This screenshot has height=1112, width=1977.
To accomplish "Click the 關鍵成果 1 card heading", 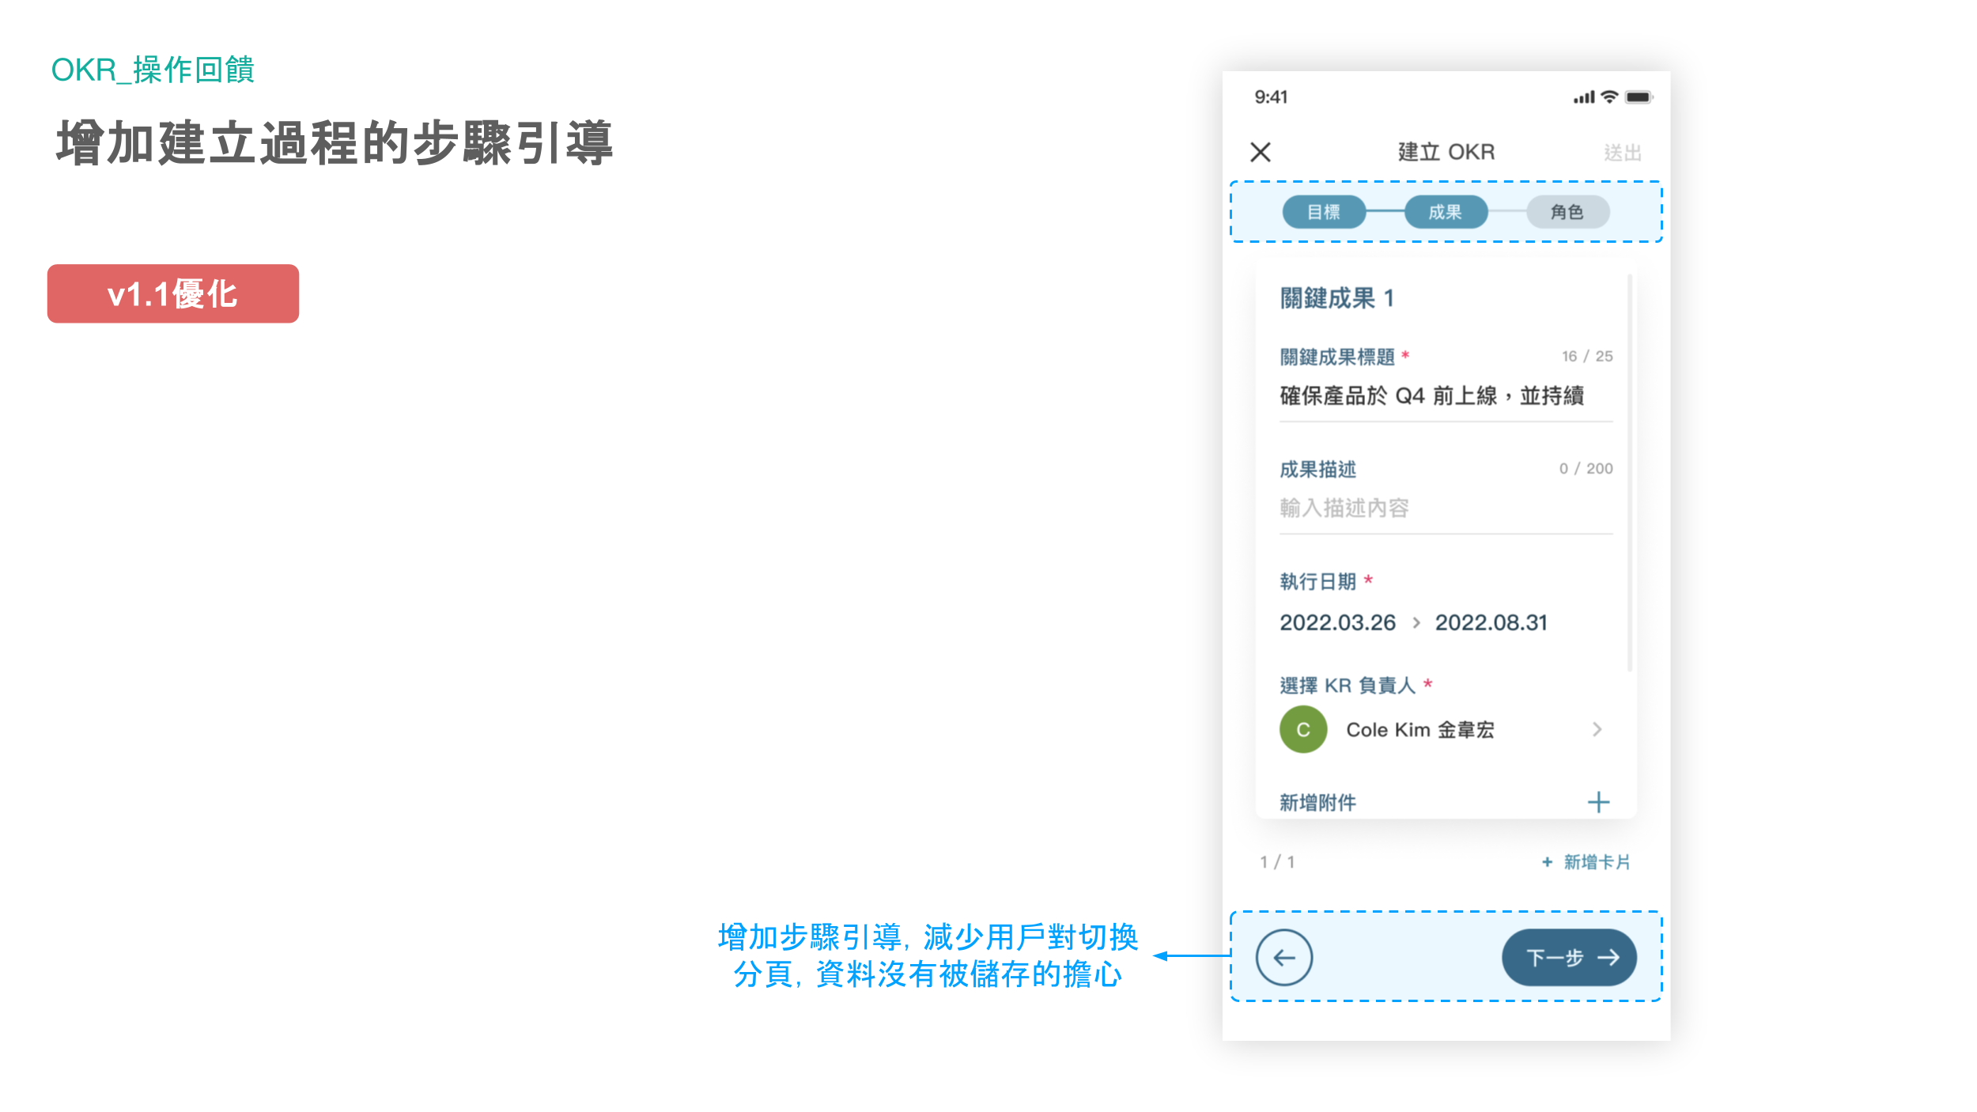I will [x=1336, y=298].
